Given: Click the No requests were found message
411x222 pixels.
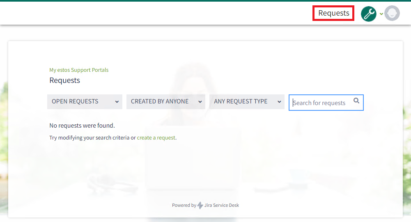Looking at the screenshot, I should tap(82, 126).
